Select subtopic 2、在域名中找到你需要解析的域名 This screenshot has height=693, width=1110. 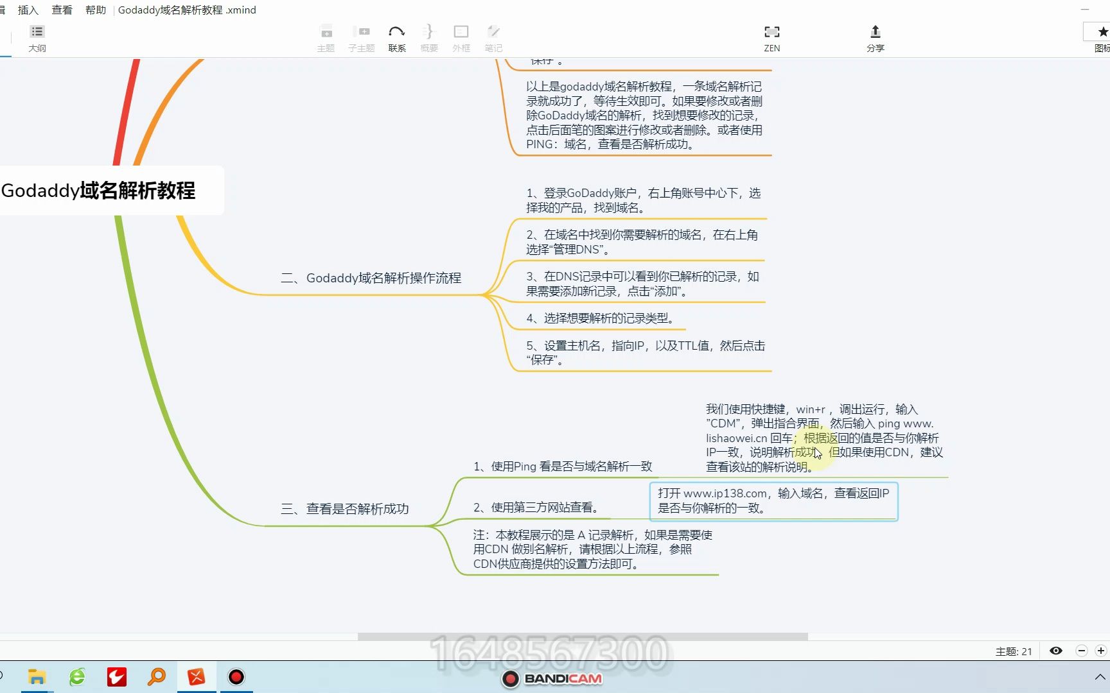pyautogui.click(x=642, y=242)
